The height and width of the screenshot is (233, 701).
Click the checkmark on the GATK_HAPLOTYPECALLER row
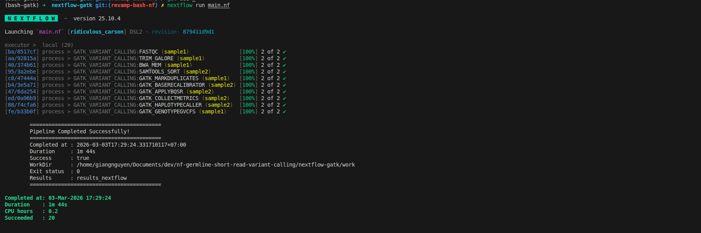284,105
